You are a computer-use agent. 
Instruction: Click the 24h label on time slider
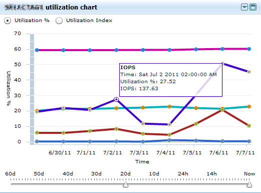[183, 174]
